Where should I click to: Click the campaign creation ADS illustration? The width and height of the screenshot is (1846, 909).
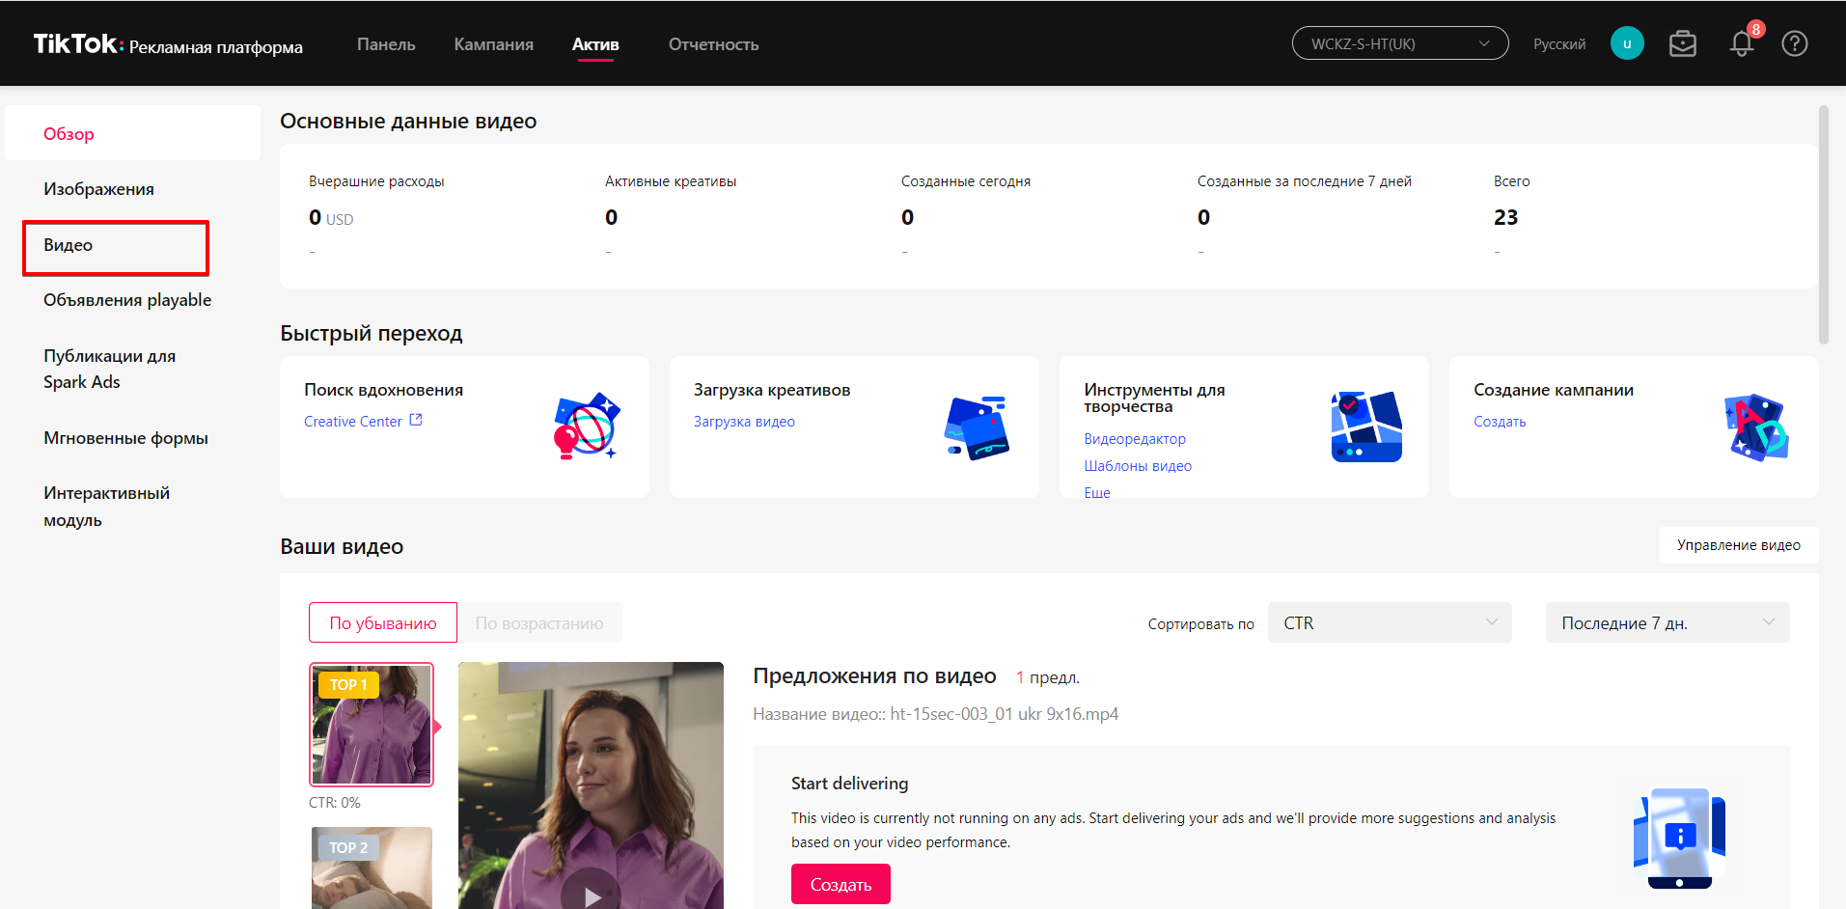(1755, 427)
